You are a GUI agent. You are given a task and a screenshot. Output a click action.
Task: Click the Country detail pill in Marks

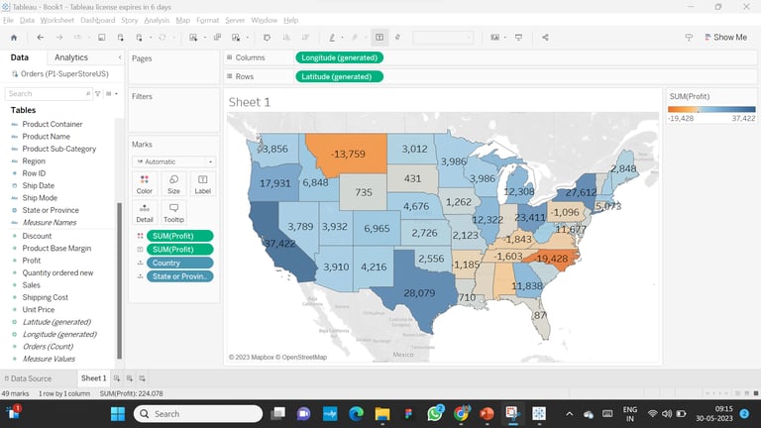point(179,263)
